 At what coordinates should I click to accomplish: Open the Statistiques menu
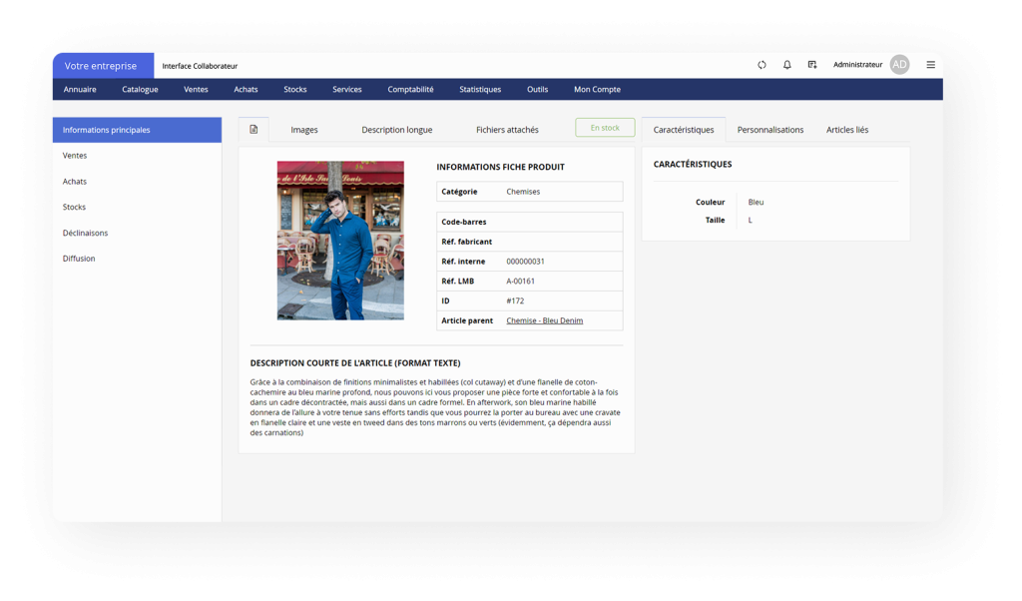pos(480,90)
